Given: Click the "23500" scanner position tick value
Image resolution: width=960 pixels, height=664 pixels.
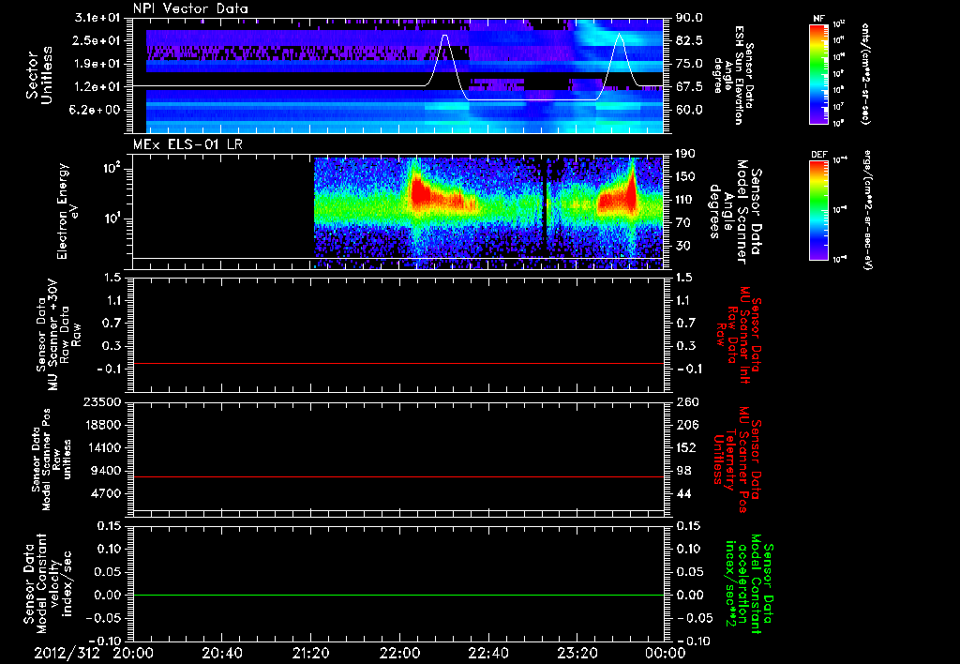Looking at the screenshot, I should 101,401.
